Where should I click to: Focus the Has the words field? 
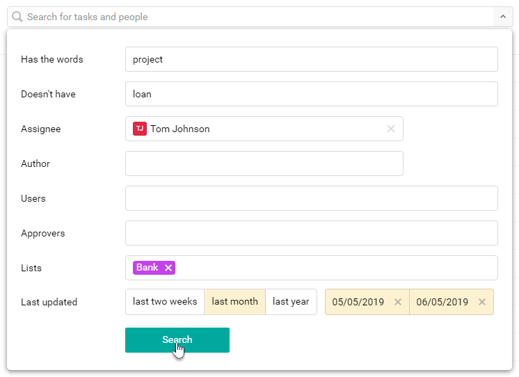point(312,59)
